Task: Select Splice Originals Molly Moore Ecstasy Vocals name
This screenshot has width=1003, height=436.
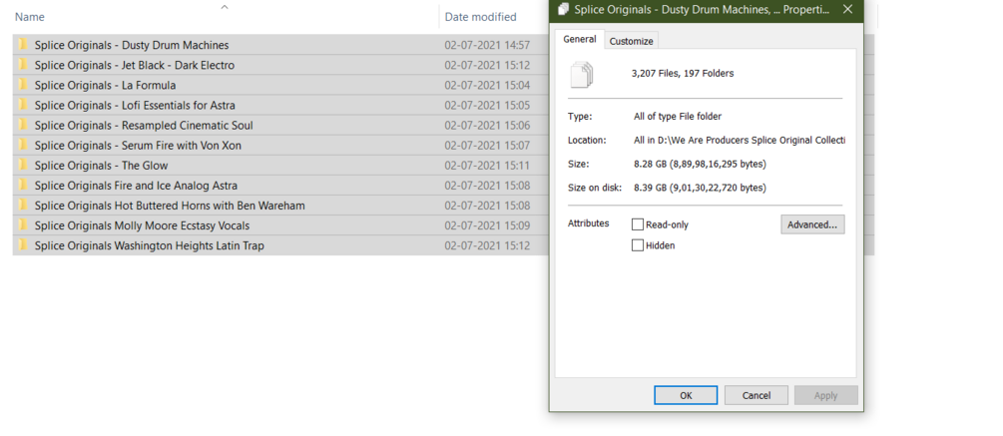Action: 142,225
